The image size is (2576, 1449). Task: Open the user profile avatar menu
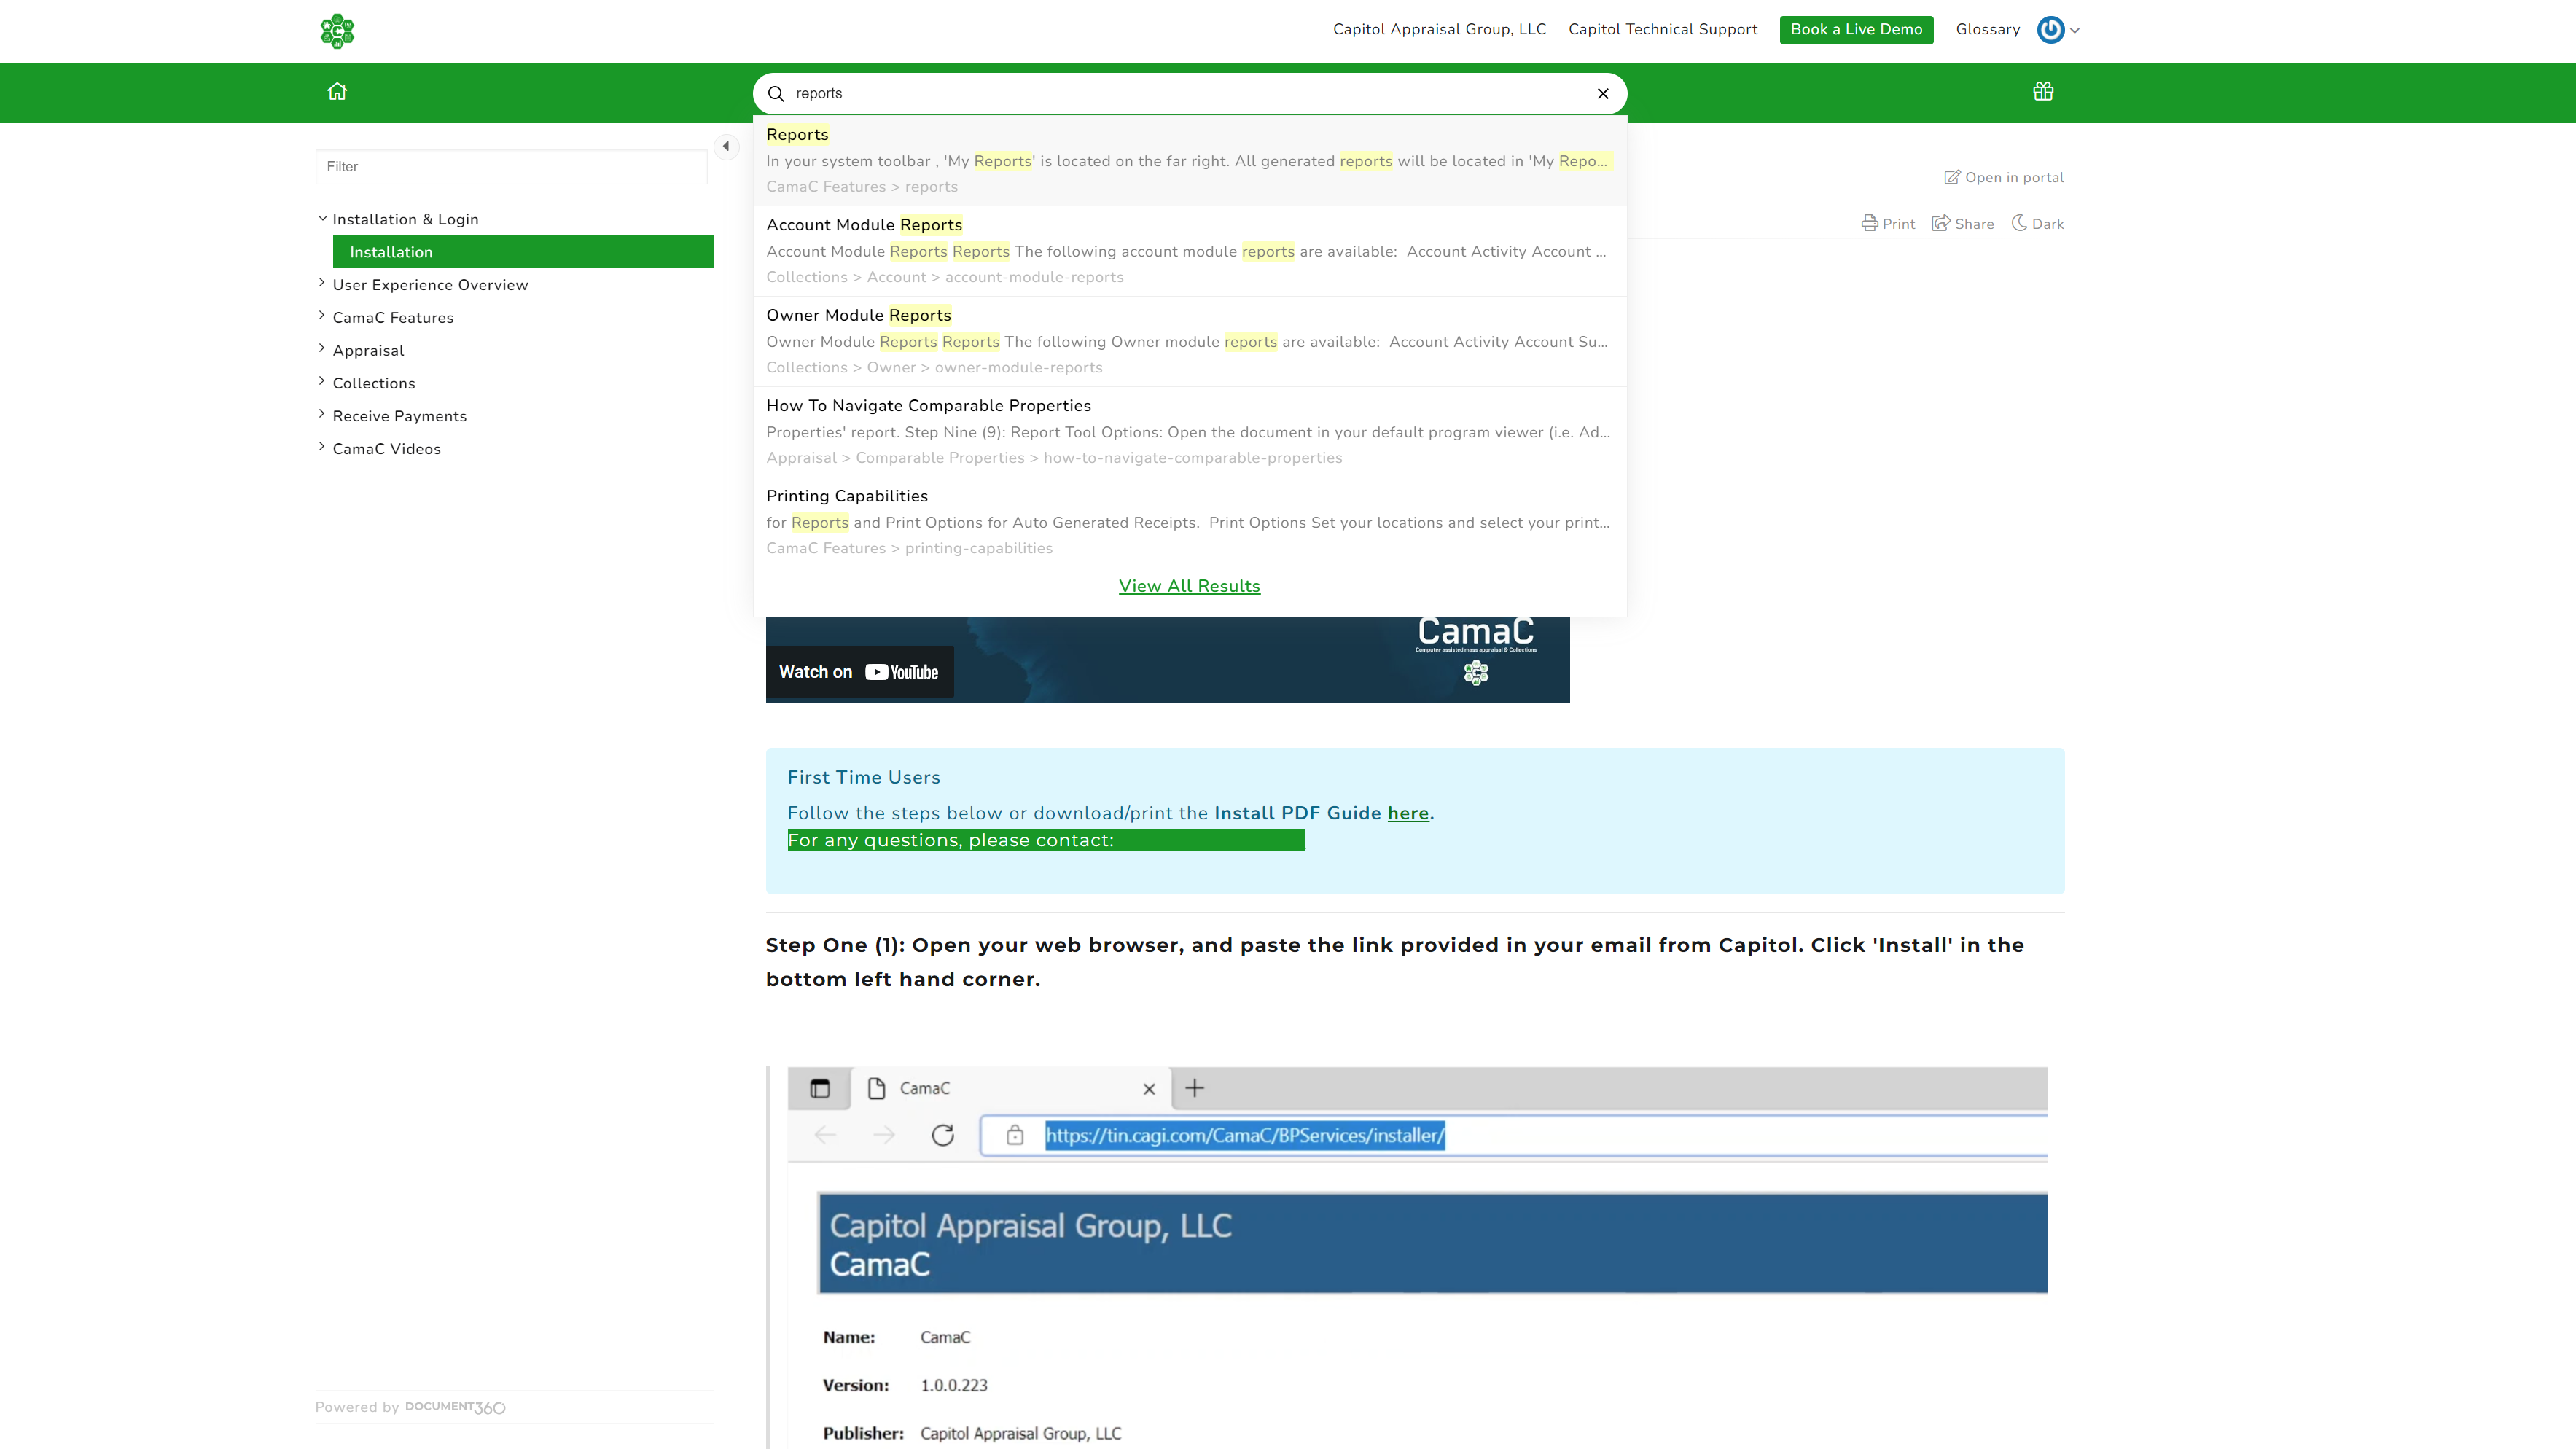point(2058,30)
